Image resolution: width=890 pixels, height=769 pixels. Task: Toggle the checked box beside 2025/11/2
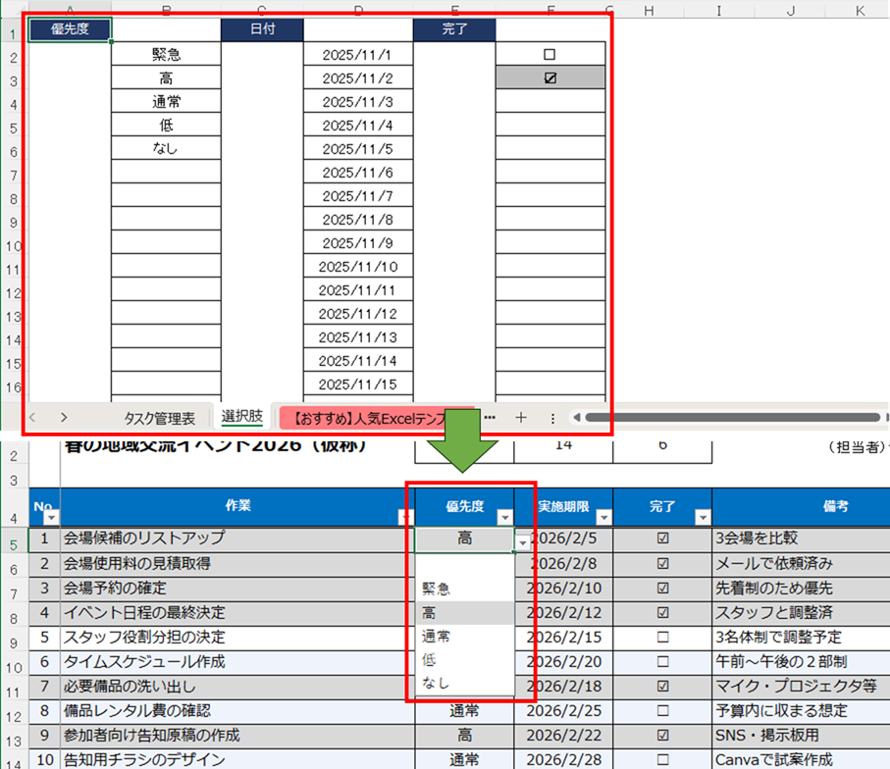(x=550, y=78)
